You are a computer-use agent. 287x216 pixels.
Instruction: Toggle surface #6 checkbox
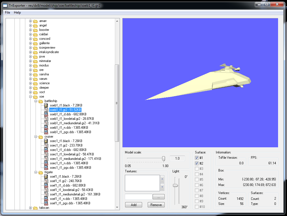point(197,185)
